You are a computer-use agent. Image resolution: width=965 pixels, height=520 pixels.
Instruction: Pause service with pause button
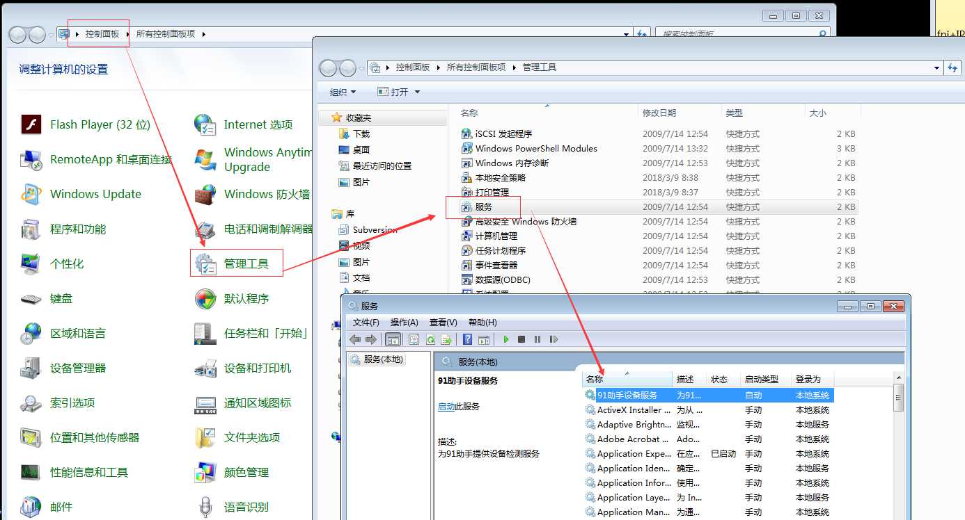point(538,339)
